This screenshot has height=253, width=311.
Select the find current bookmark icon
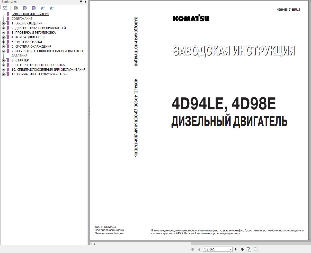(34, 8)
